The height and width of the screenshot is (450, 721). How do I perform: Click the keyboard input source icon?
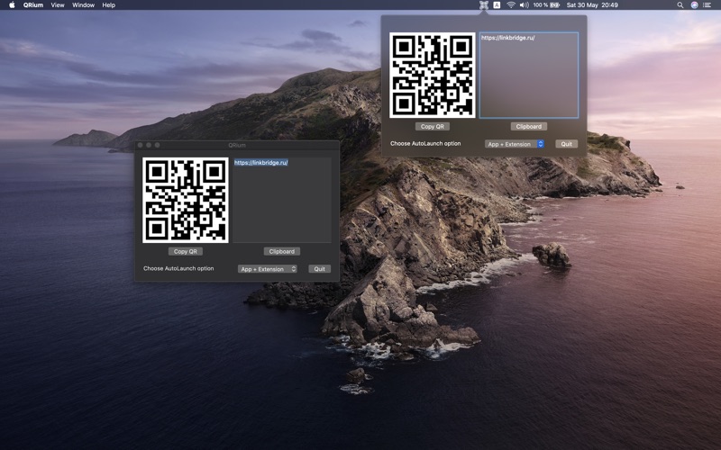tap(497, 5)
